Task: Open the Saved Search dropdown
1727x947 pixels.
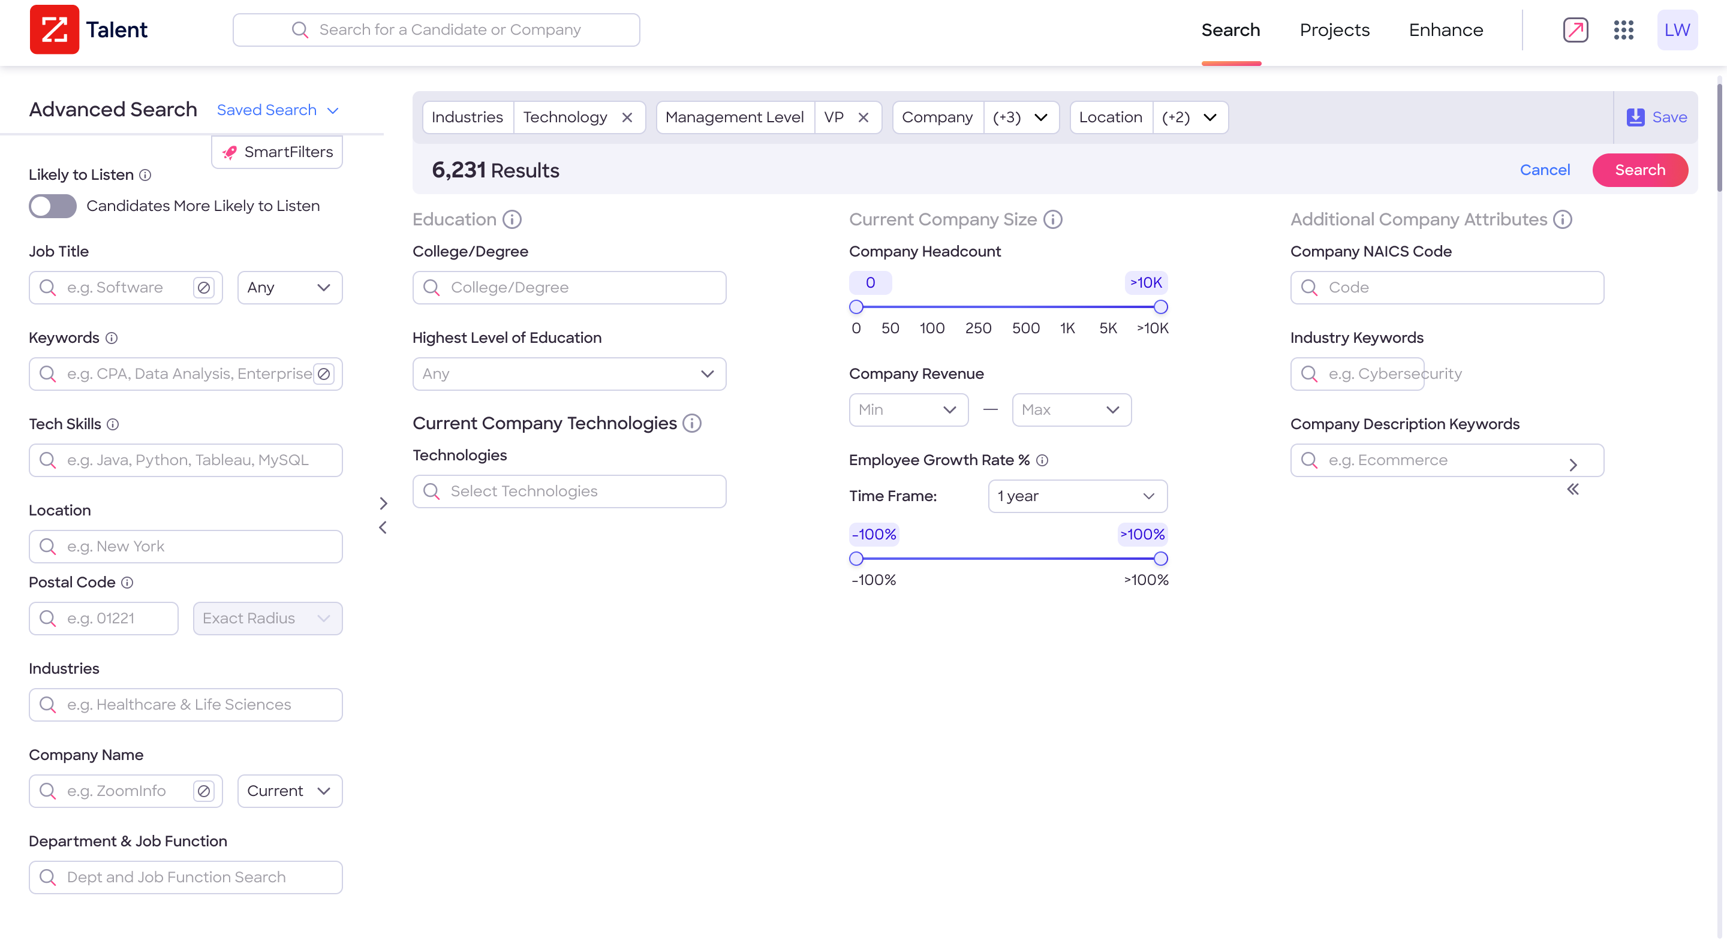Action: (x=278, y=110)
